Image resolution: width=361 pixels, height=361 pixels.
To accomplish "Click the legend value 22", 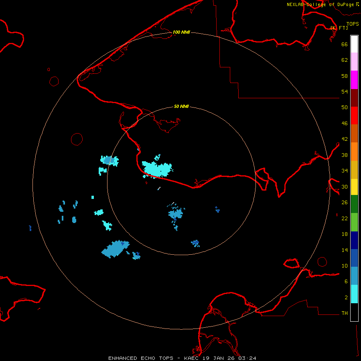I will point(345,218).
